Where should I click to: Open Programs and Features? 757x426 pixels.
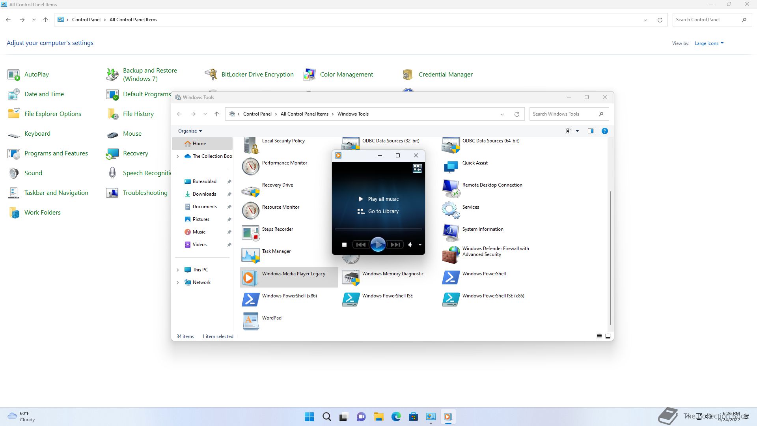point(48,153)
